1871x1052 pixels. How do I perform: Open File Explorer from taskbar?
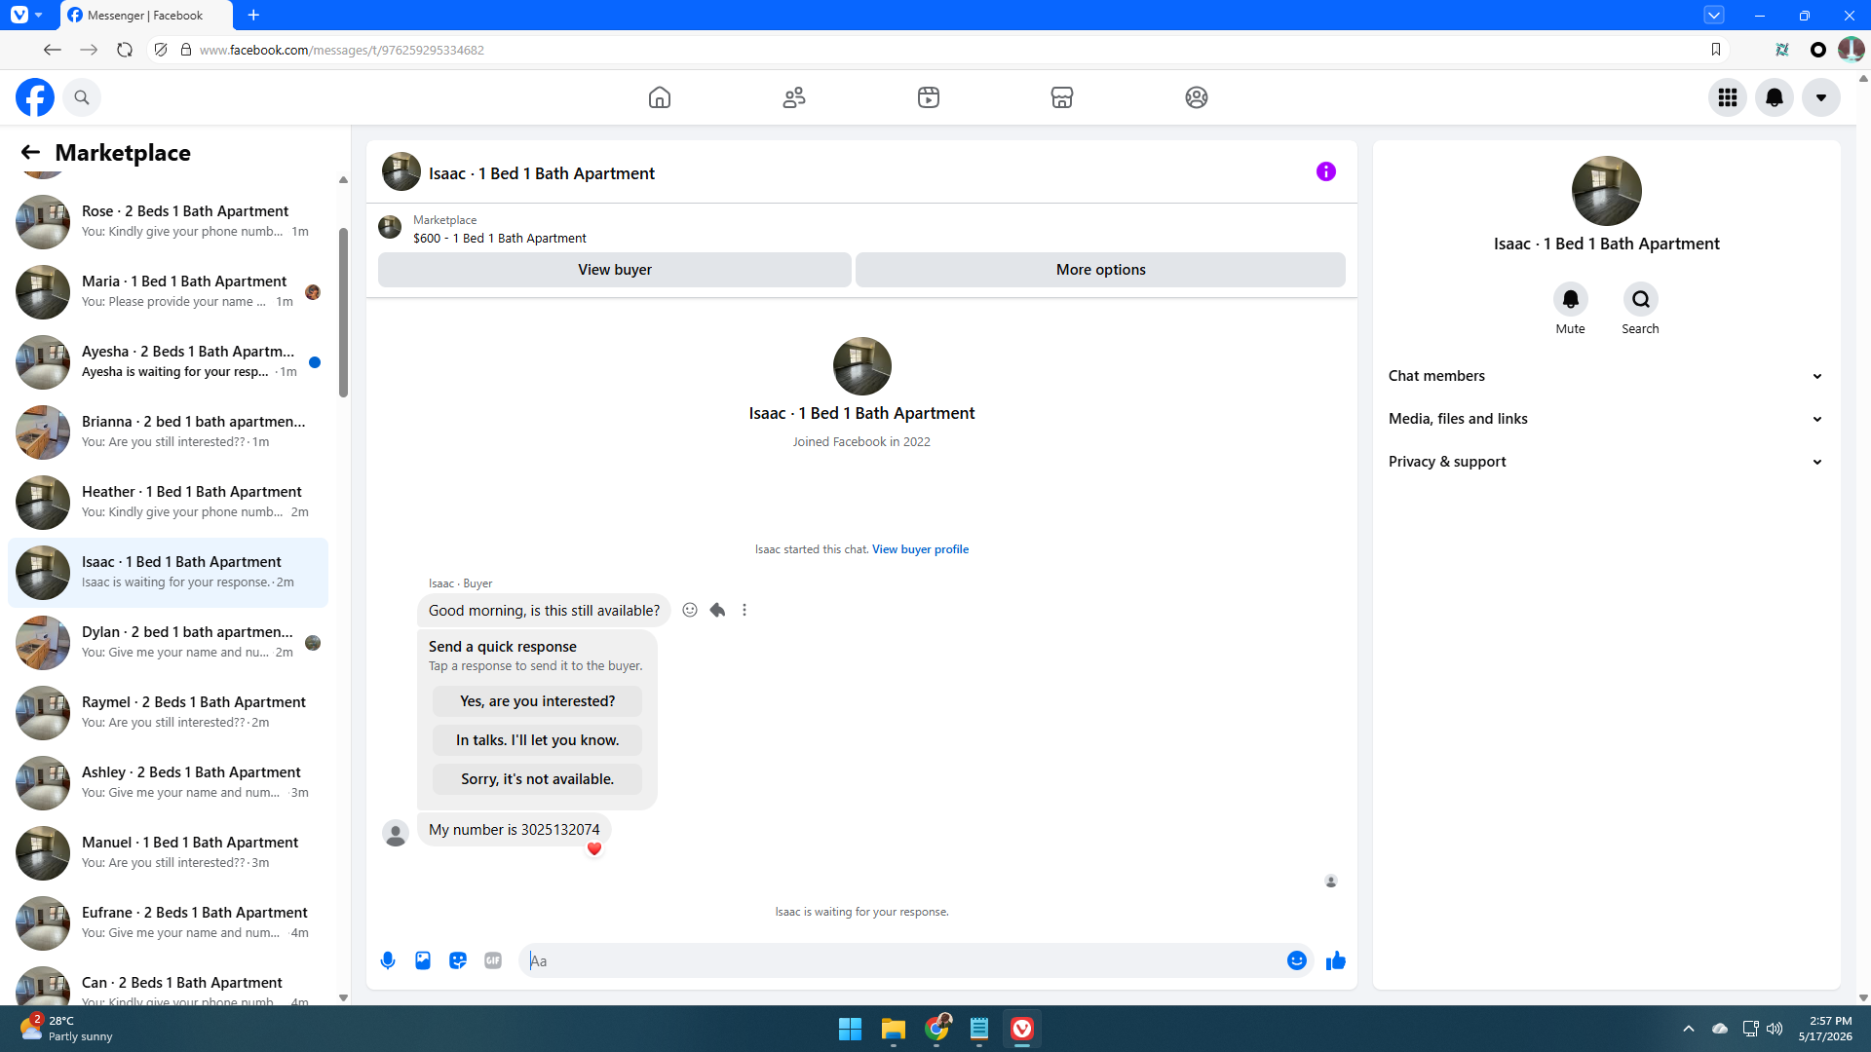coord(894,1029)
